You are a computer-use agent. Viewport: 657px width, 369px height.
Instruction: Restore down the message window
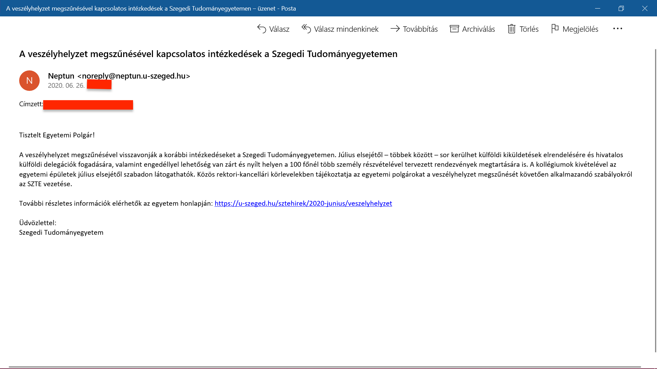621,8
